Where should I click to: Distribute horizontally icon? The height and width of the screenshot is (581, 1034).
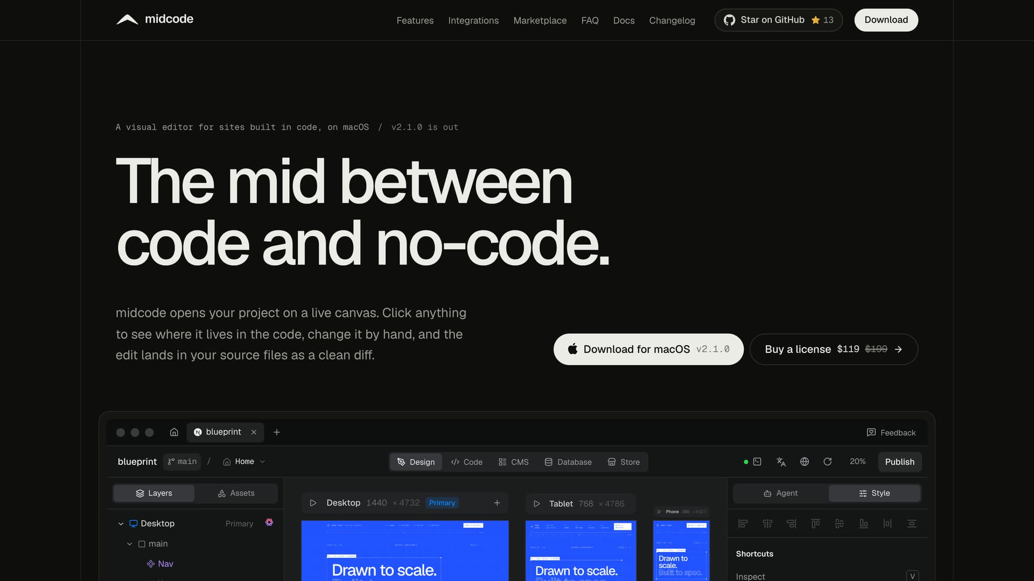pos(888,523)
